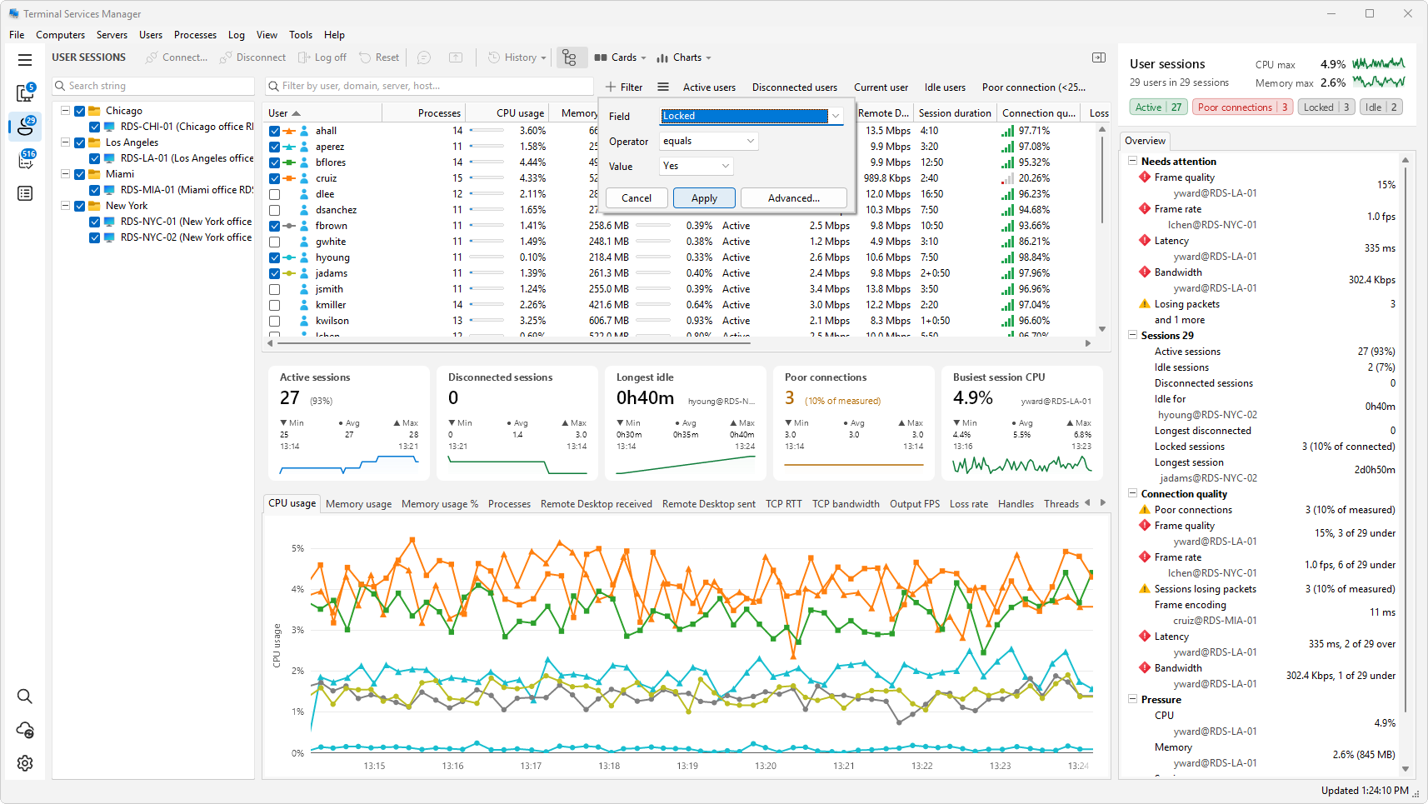
Task: Open the History dropdown
Action: point(517,57)
